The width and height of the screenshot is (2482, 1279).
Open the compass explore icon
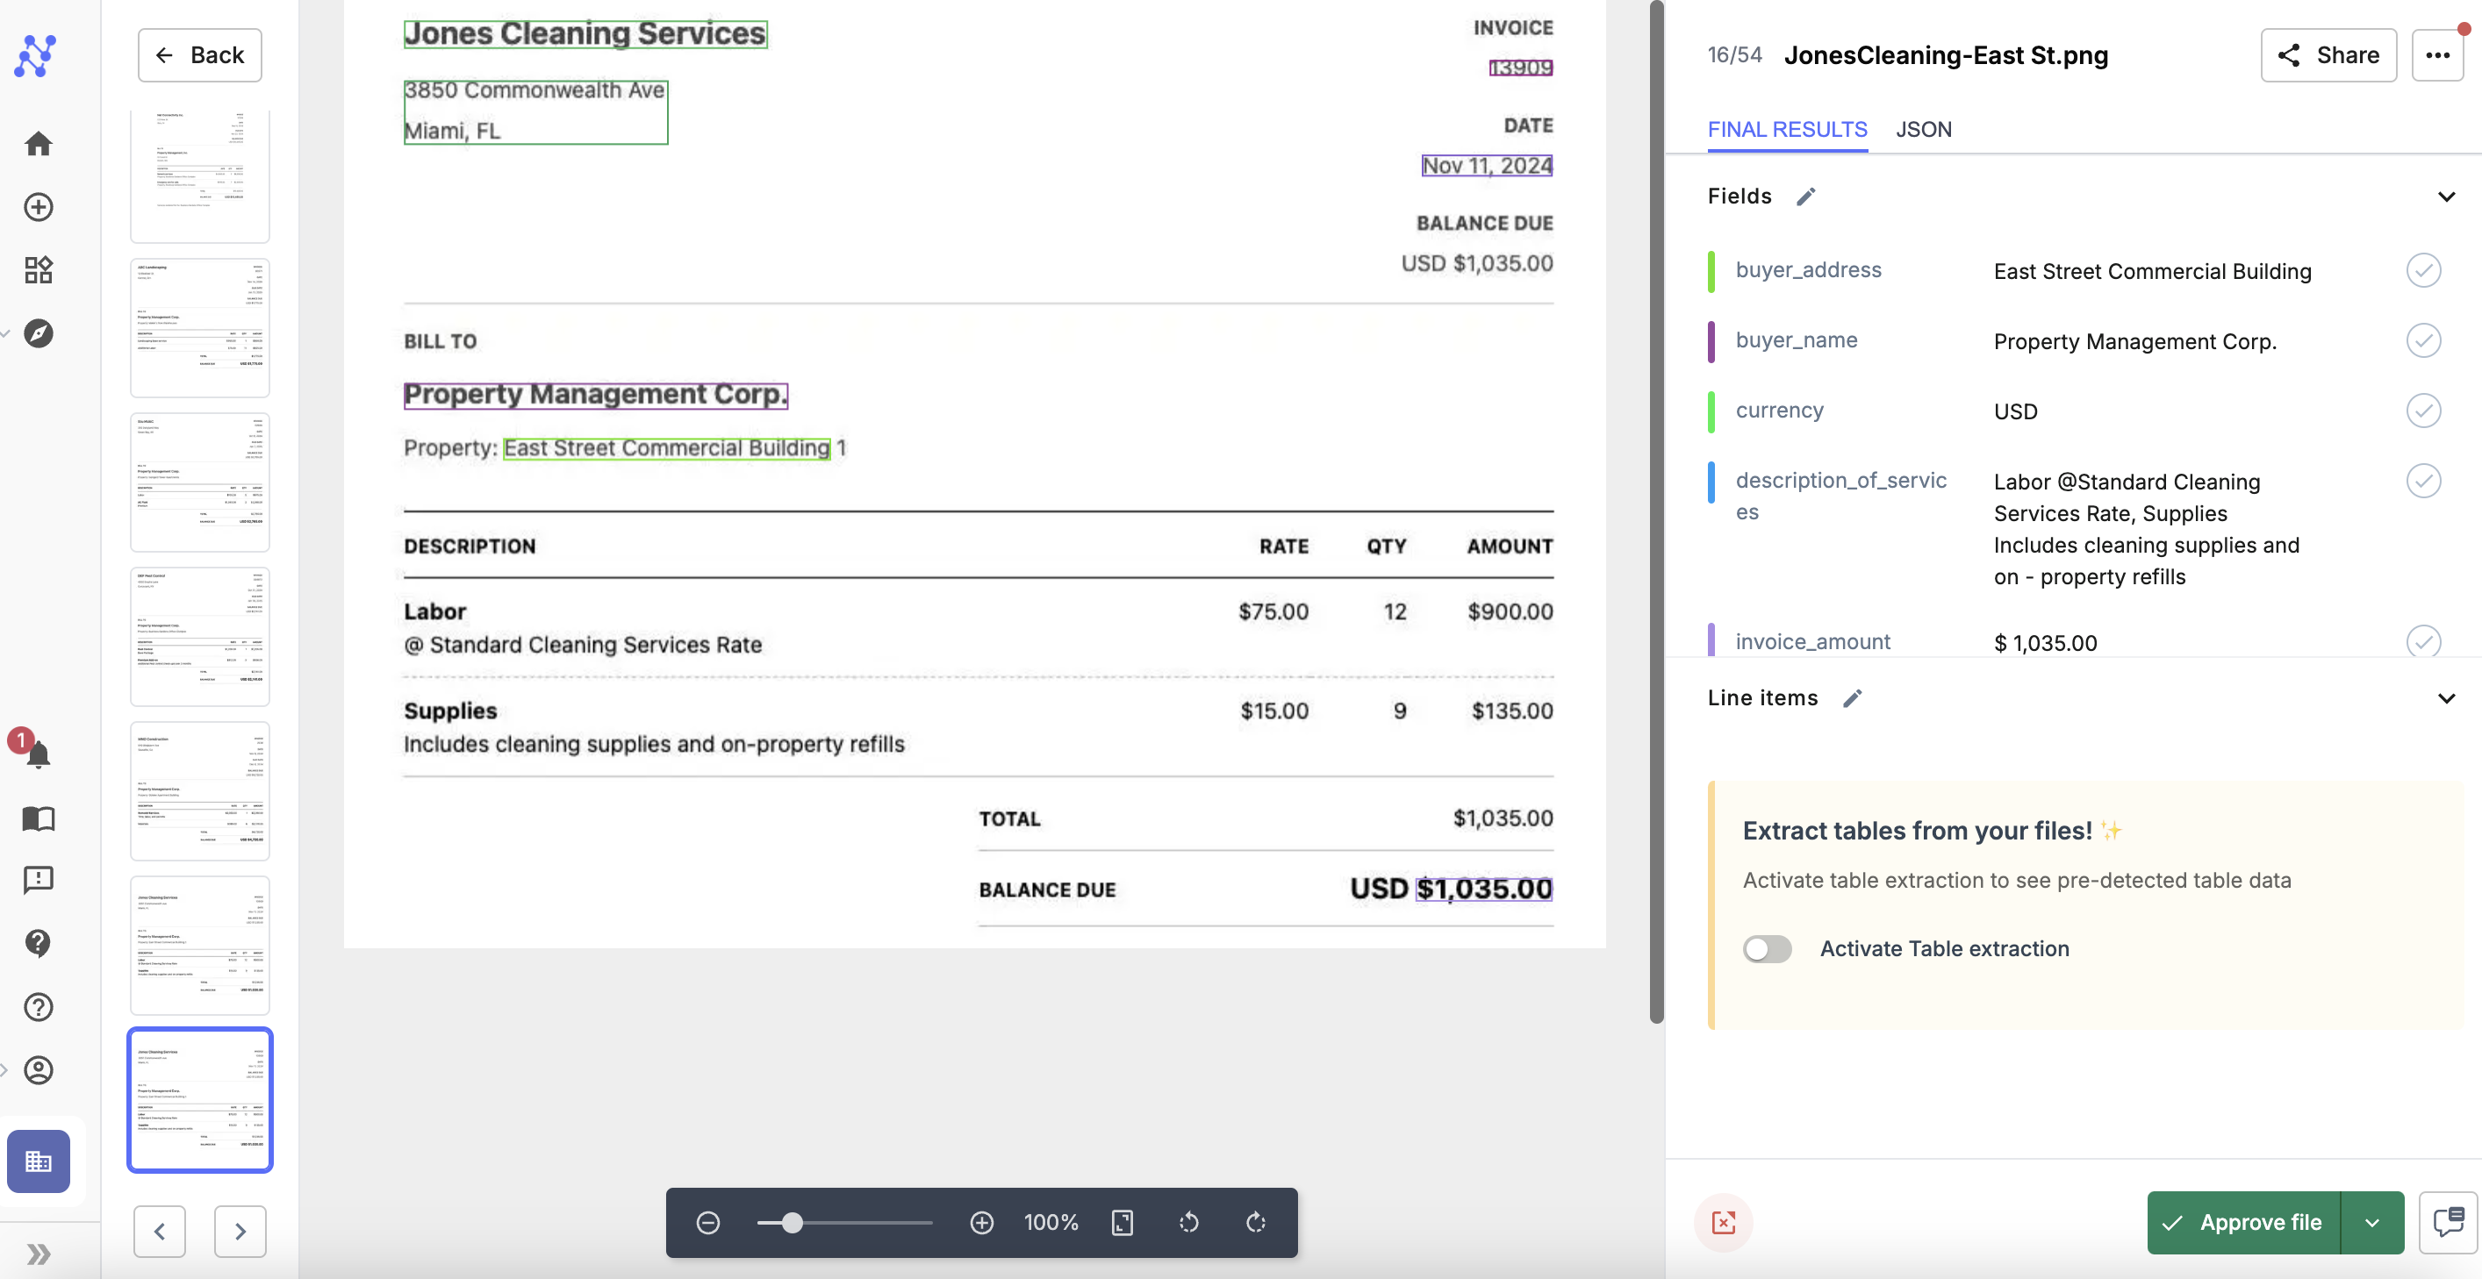pos(39,333)
